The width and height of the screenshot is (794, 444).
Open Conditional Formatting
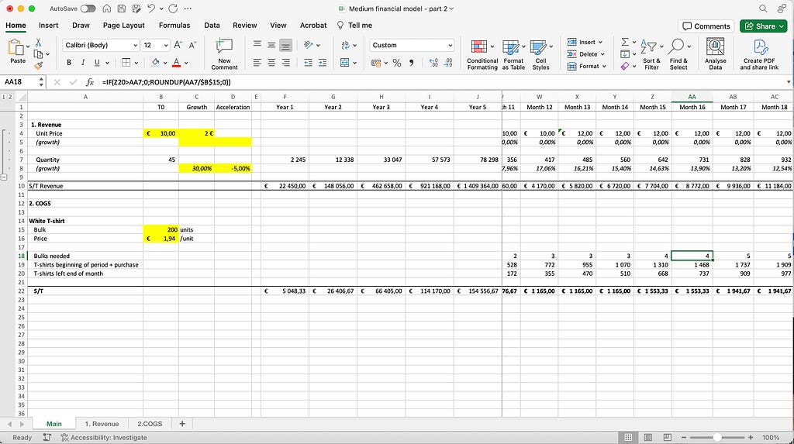[x=482, y=54]
